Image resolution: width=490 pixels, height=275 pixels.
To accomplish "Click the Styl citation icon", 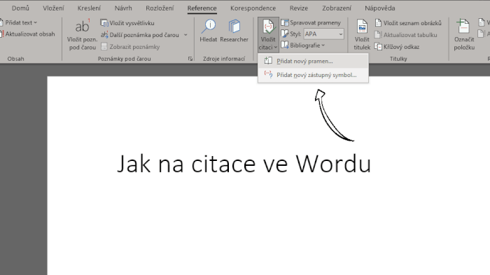I will pyautogui.click(x=284, y=34).
